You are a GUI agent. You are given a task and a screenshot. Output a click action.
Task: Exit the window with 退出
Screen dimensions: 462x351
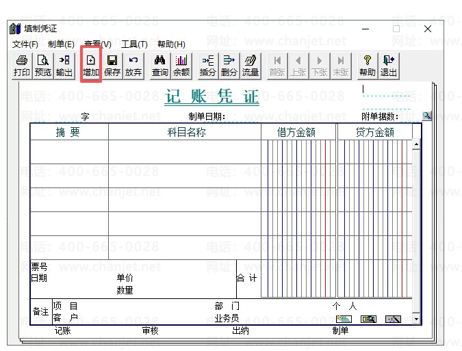coord(389,66)
